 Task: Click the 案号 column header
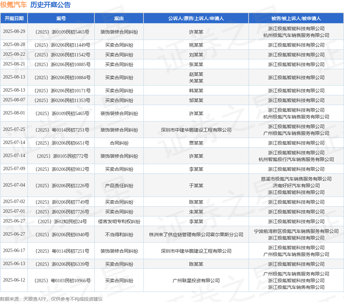coord(61,18)
